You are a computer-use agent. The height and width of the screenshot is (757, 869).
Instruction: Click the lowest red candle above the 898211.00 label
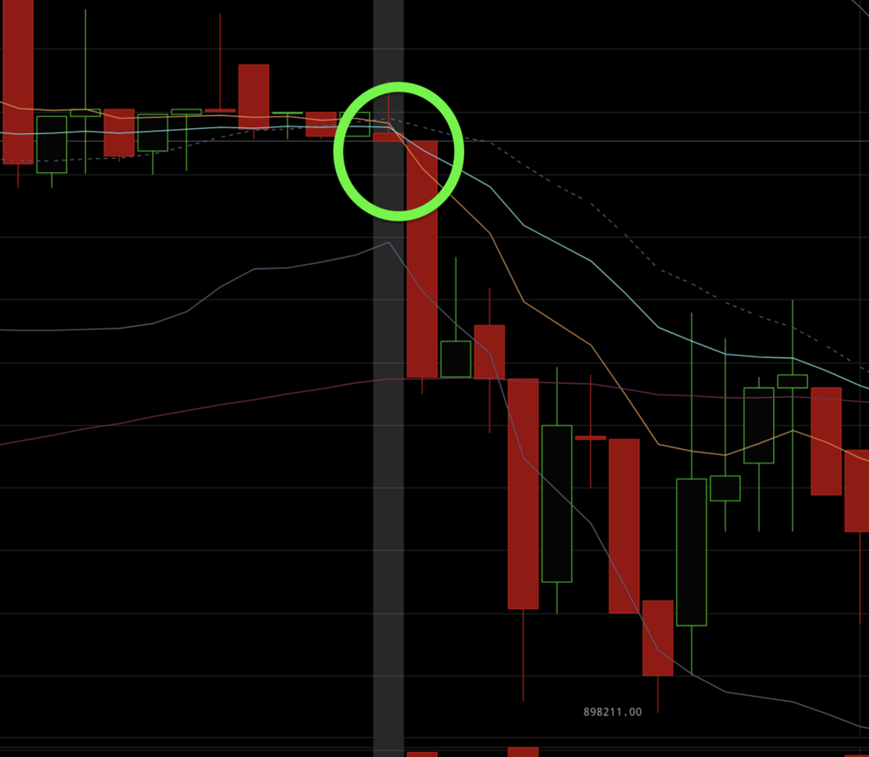click(x=658, y=638)
